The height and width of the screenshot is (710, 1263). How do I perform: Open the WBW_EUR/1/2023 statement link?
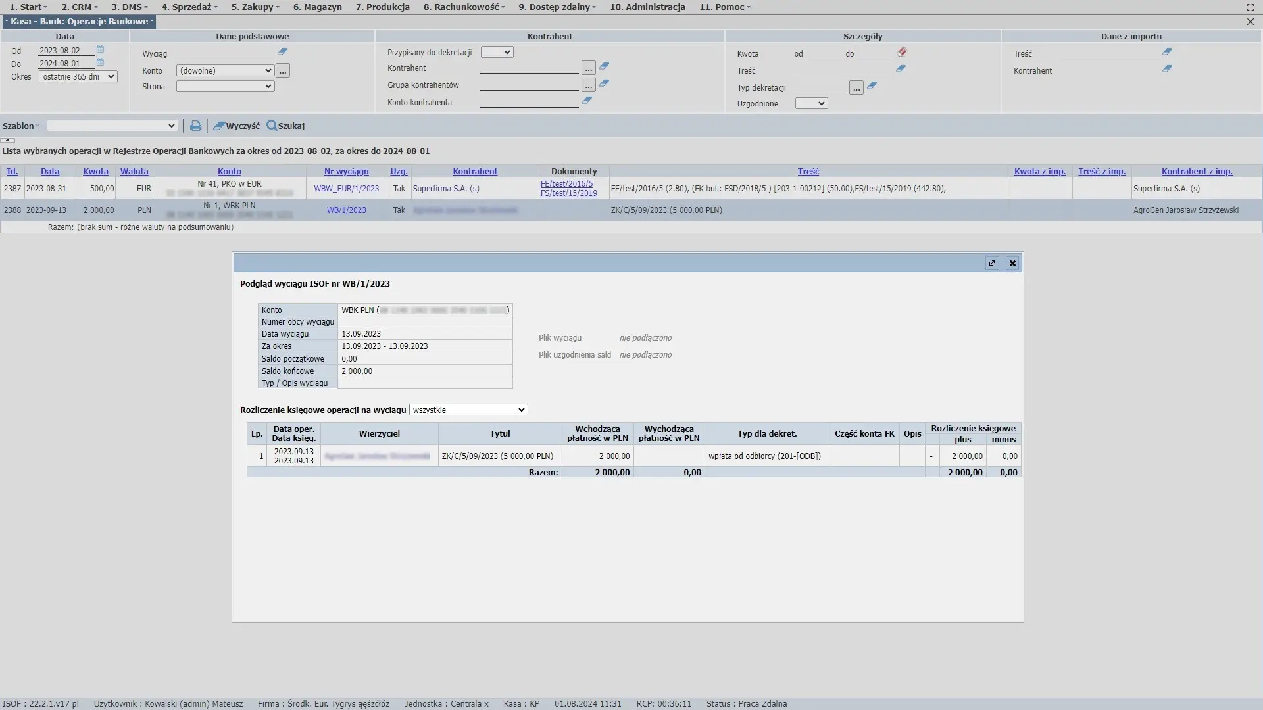pos(346,189)
